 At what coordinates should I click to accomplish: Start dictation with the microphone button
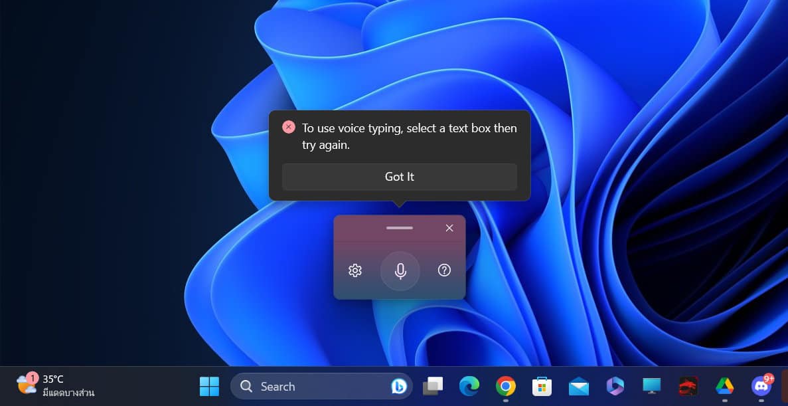[x=400, y=270]
